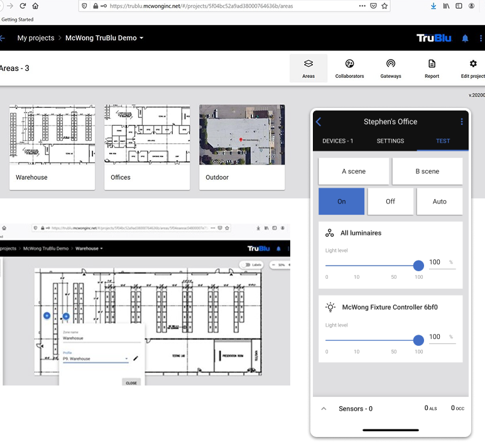485x442 pixels.
Task: Turn lights On in test panel
Action: [341, 202]
